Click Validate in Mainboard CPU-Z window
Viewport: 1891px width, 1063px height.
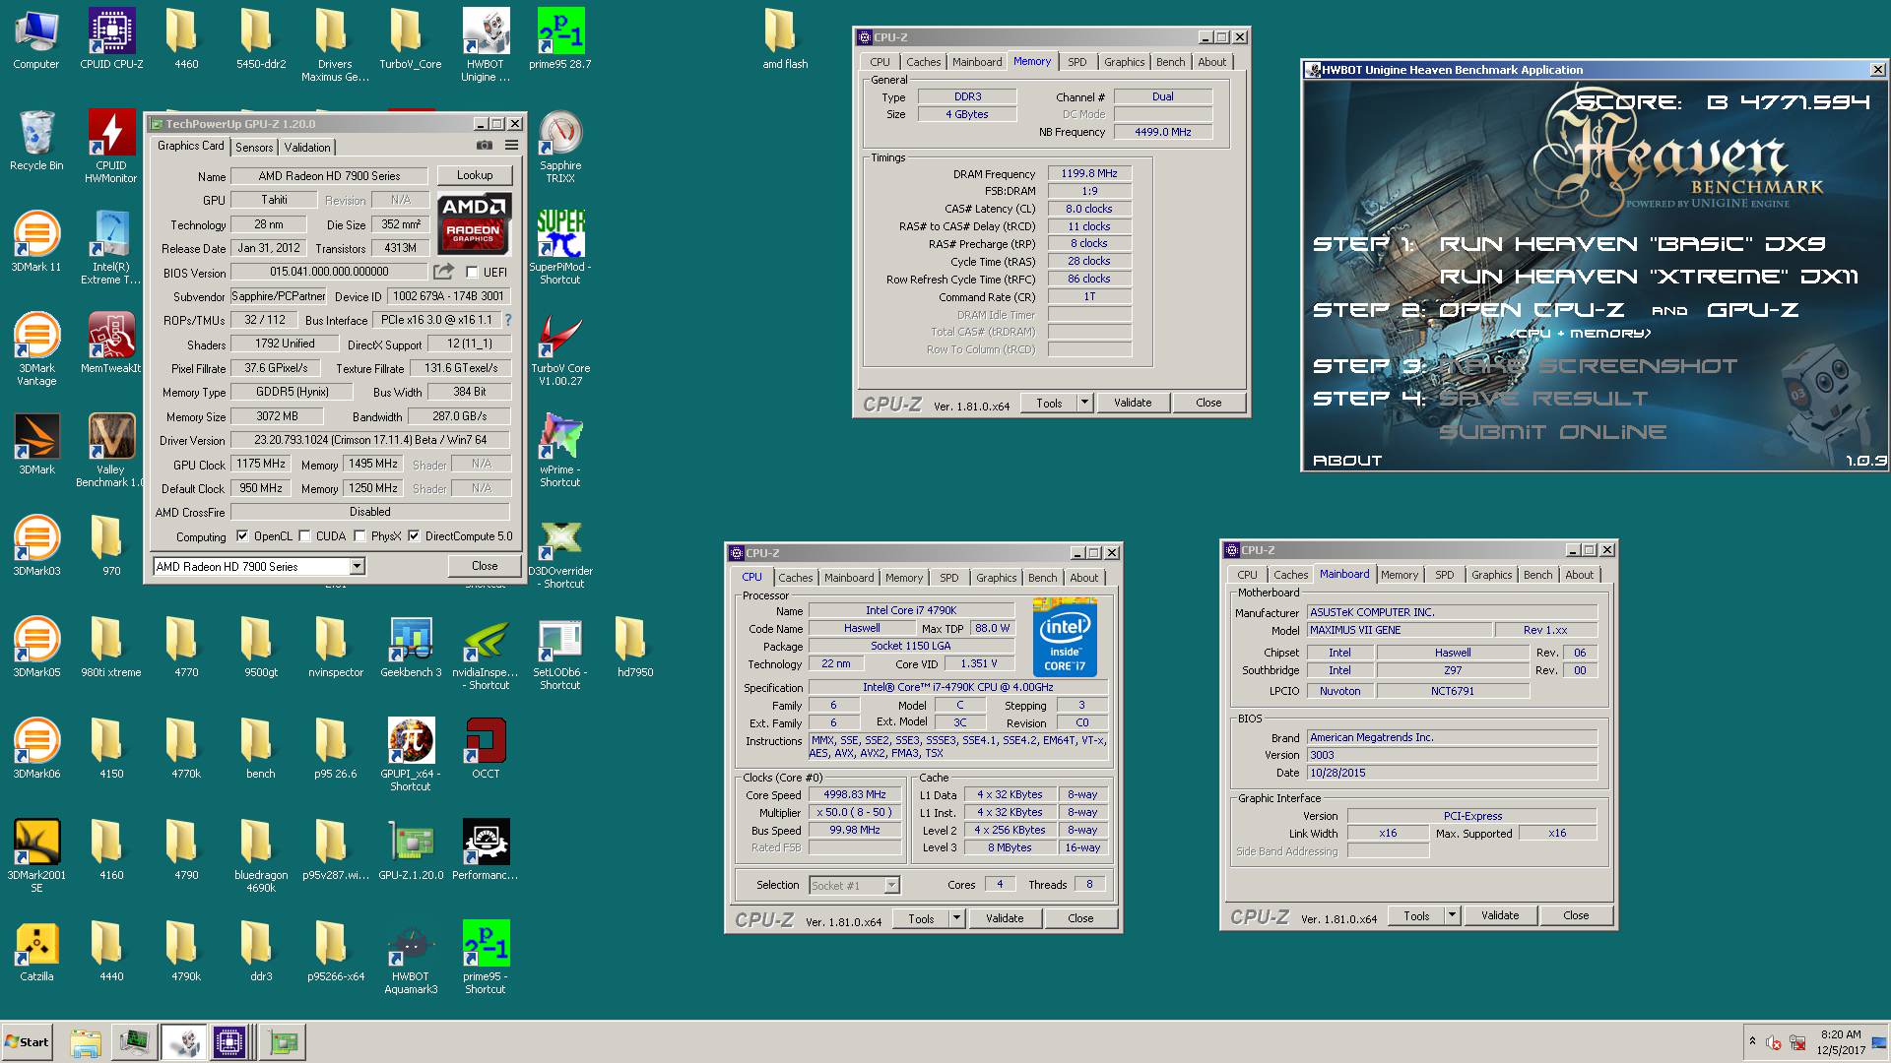tap(1500, 915)
